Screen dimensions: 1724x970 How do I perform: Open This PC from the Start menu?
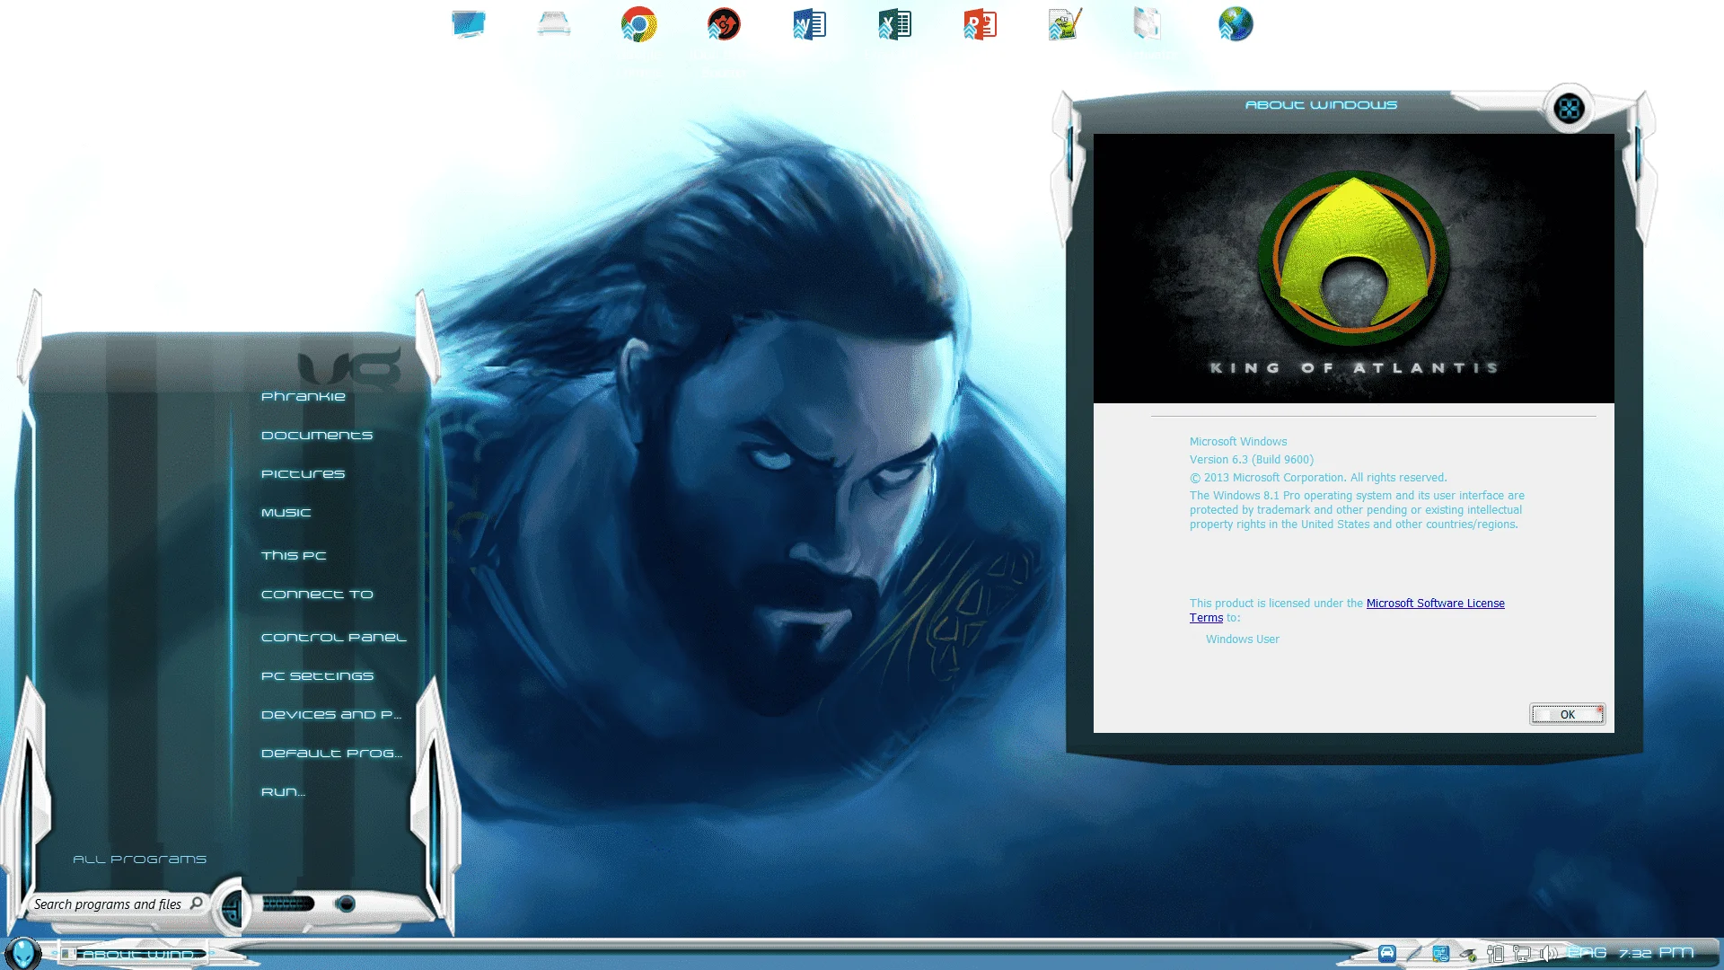coord(294,555)
